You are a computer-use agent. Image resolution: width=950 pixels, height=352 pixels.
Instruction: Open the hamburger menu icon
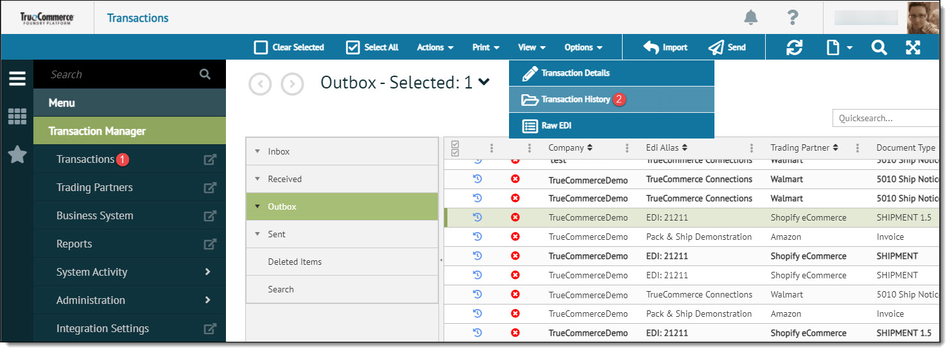point(17,79)
